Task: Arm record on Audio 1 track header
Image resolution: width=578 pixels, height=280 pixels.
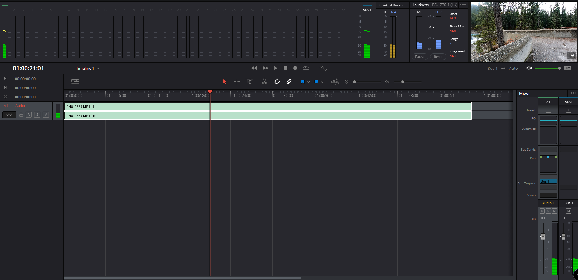Action: [x=29, y=115]
